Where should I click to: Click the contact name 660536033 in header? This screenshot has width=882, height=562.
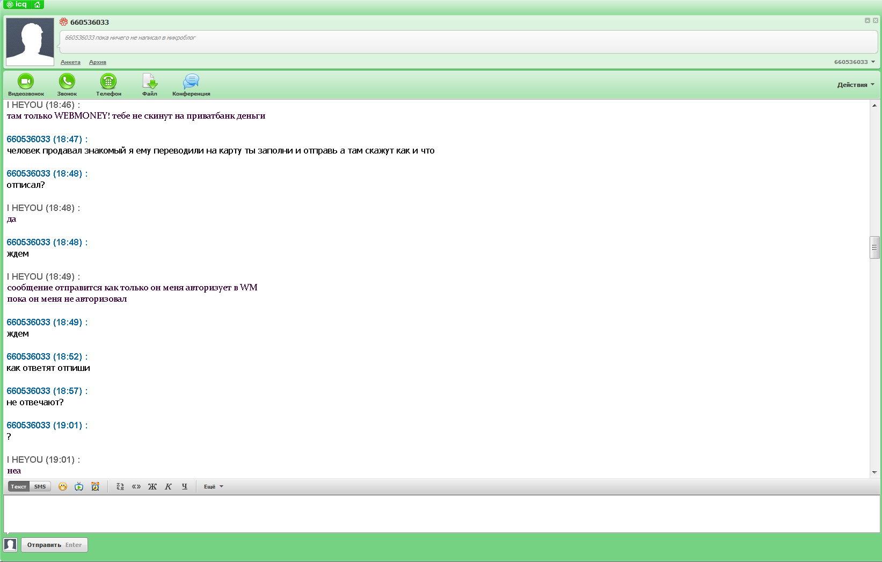tap(90, 22)
